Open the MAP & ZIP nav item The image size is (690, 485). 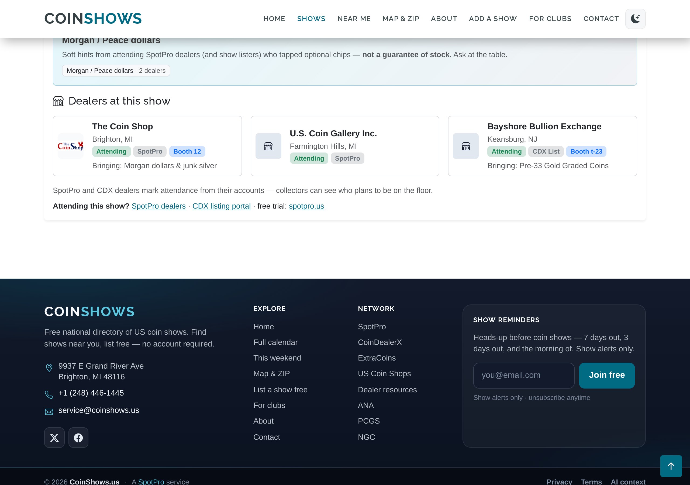click(401, 19)
